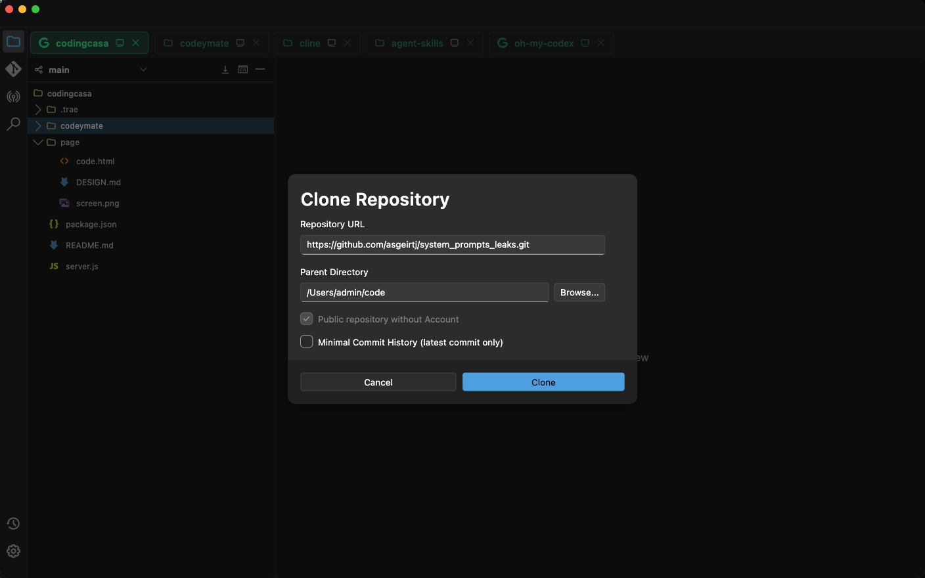Collapse the page folder

pos(38,143)
